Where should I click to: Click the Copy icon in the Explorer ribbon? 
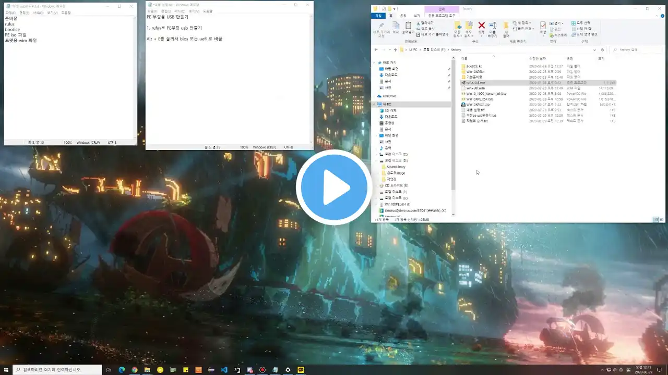396,26
